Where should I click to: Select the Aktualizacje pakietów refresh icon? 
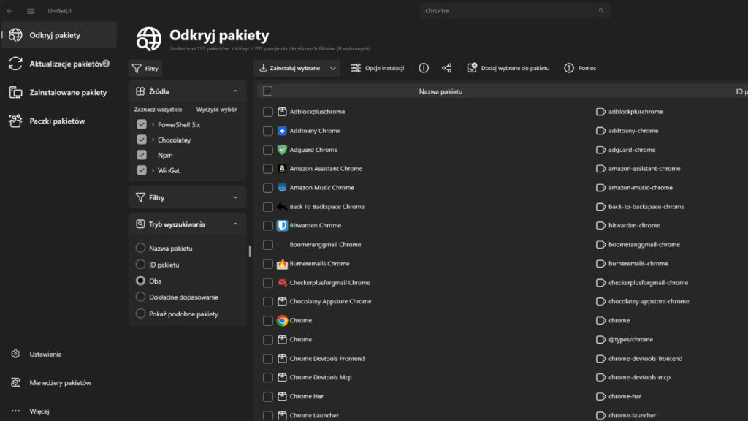(15, 64)
